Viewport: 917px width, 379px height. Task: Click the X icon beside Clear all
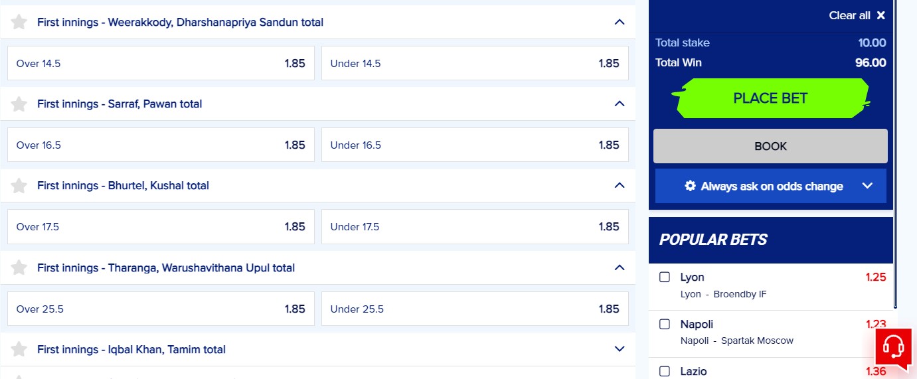(x=880, y=15)
